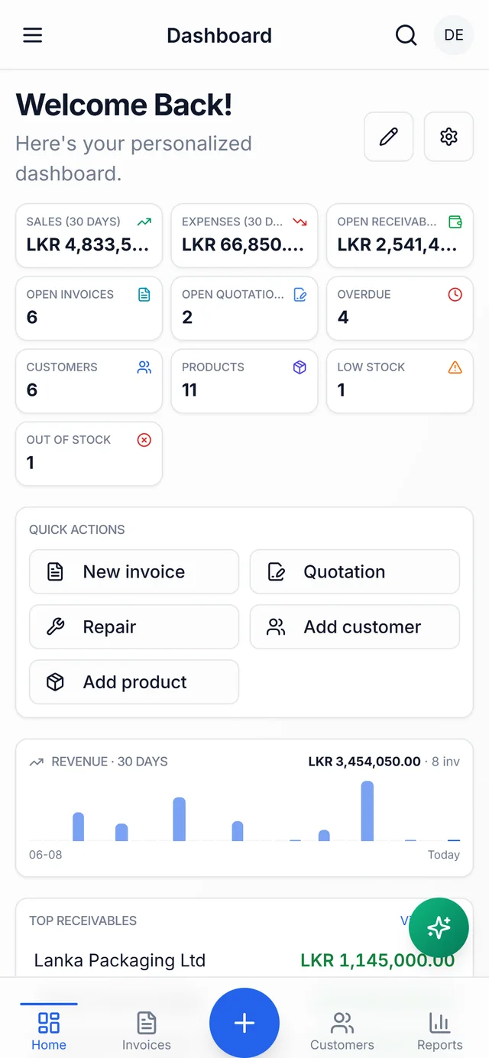Open the hamburger navigation menu
Image resolution: width=489 pixels, height=1058 pixels.
[33, 35]
